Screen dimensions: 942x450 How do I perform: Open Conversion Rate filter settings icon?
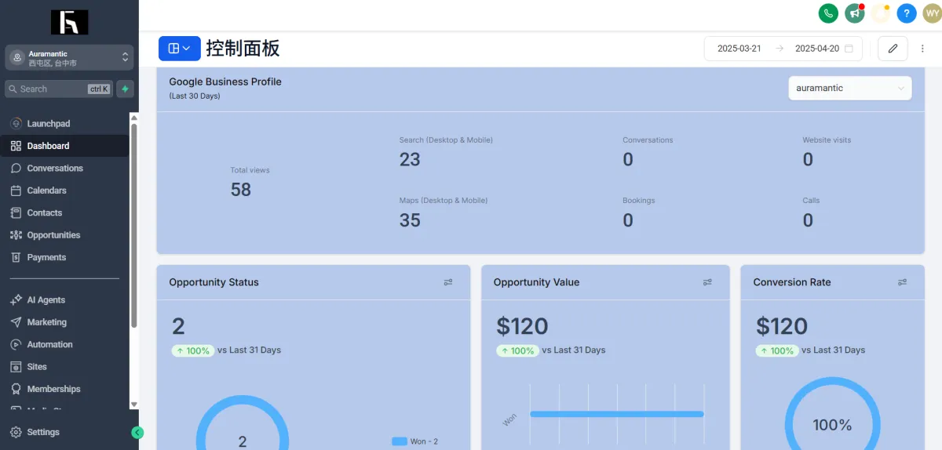(902, 282)
